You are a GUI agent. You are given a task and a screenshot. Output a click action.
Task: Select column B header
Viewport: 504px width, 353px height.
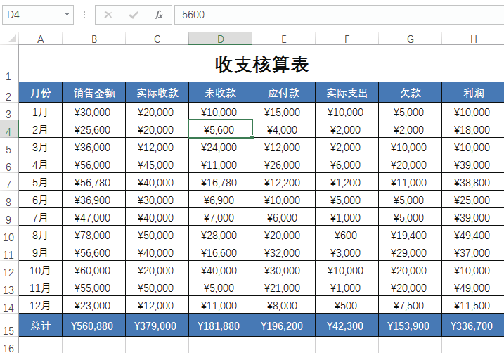[94, 39]
